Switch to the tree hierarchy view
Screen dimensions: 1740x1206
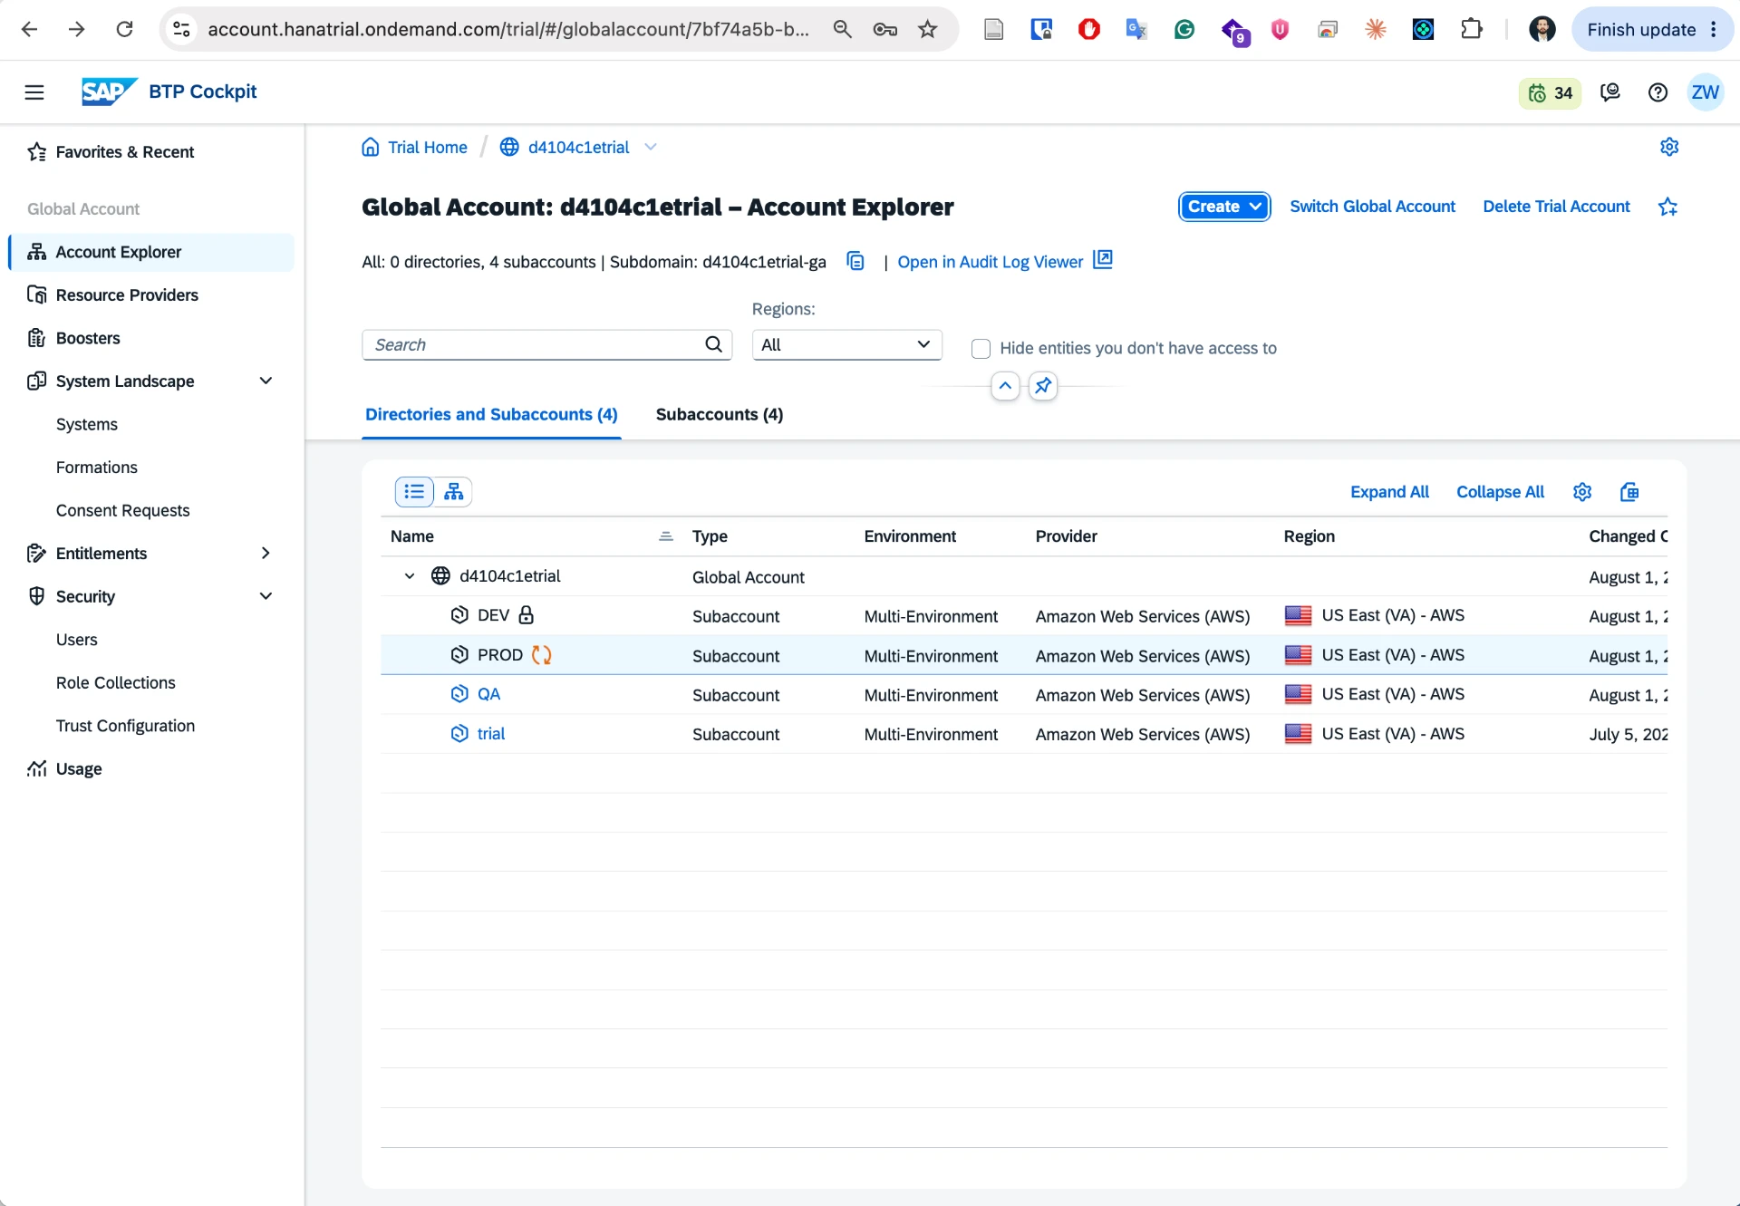[x=453, y=491]
